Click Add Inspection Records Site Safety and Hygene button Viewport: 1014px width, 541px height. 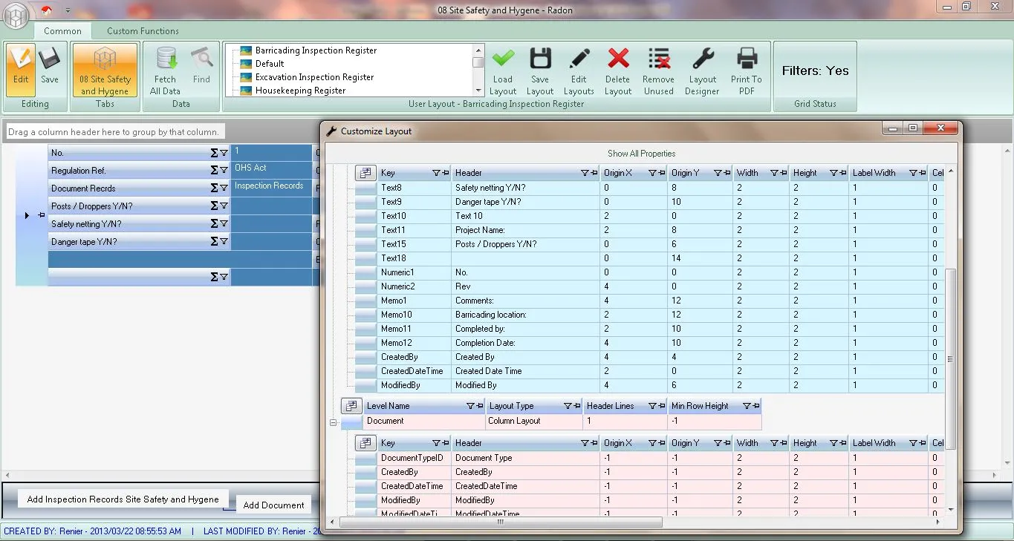pos(123,499)
